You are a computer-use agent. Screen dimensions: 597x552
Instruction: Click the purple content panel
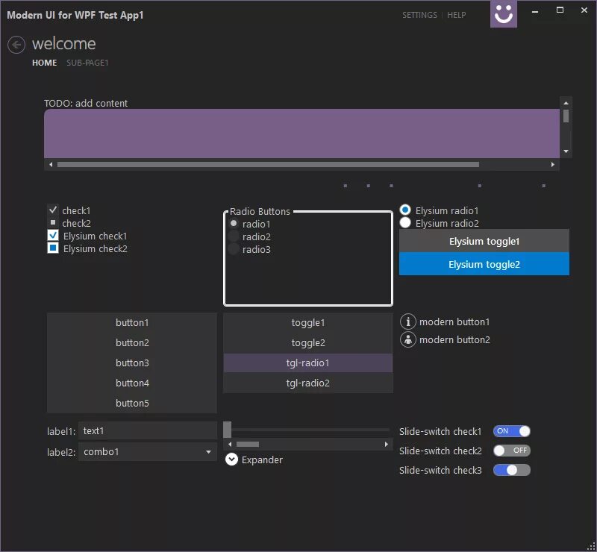[301, 134]
